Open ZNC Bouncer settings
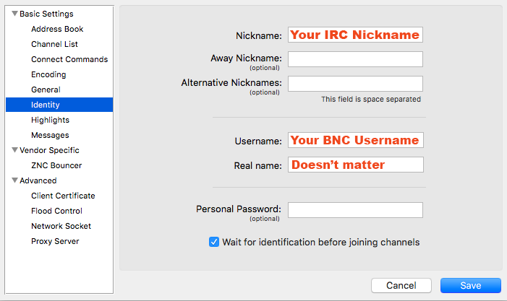 point(56,165)
